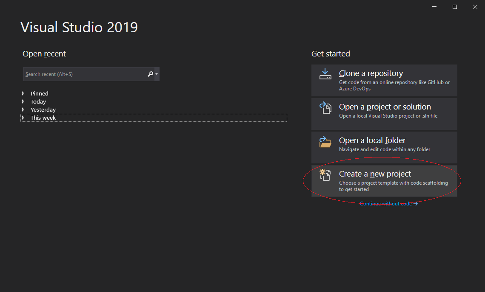485x292 pixels.
Task: Open the search options dropdown arrow
Action: [x=157, y=74]
